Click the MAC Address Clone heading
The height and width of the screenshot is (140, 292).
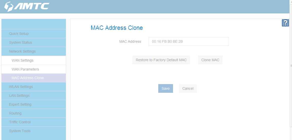coord(117,28)
